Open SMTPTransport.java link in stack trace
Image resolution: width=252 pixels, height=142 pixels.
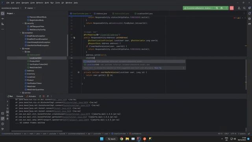click(76, 120)
